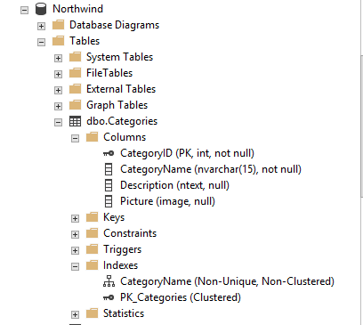The width and height of the screenshot is (363, 325).
Task: Select the Columns folder label
Action: [125, 137]
